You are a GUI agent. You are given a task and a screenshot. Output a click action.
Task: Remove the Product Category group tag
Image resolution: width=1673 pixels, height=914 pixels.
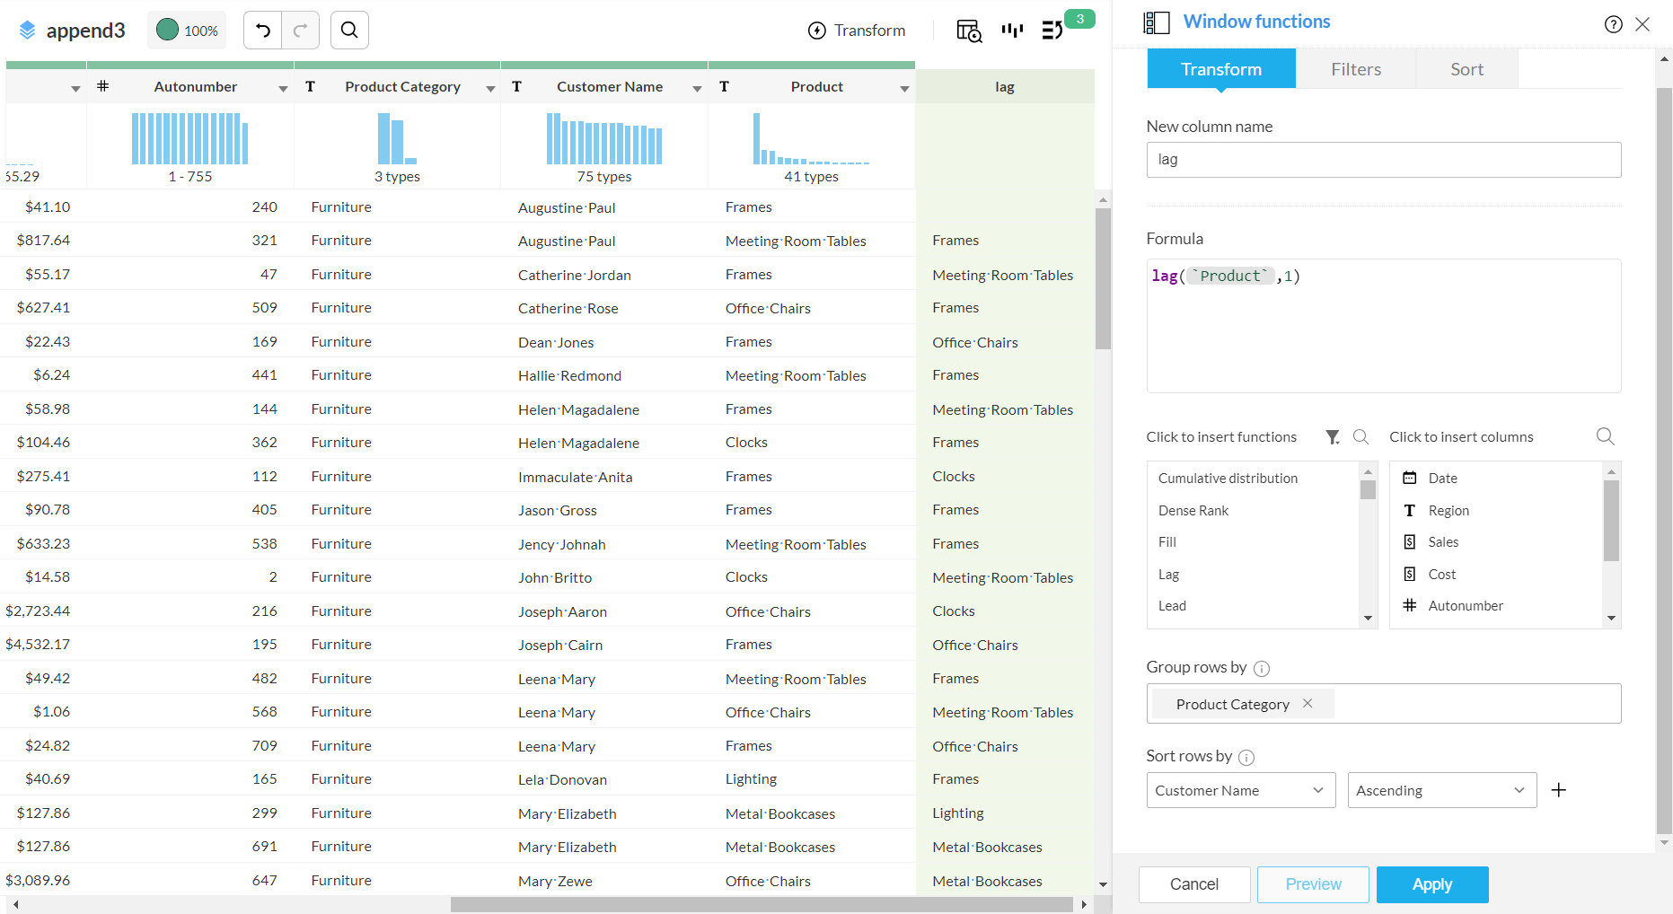(x=1308, y=704)
